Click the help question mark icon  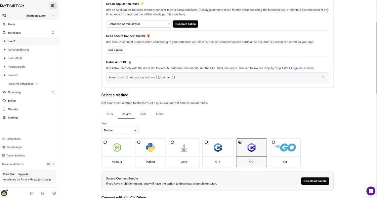click(54, 193)
